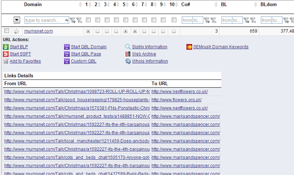Apply the BL range filter icon
Viewport: 294px width, 175px height.
247,20
